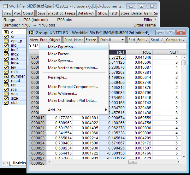Click the Workfile window title icon
190x175 pixels.
5,6
